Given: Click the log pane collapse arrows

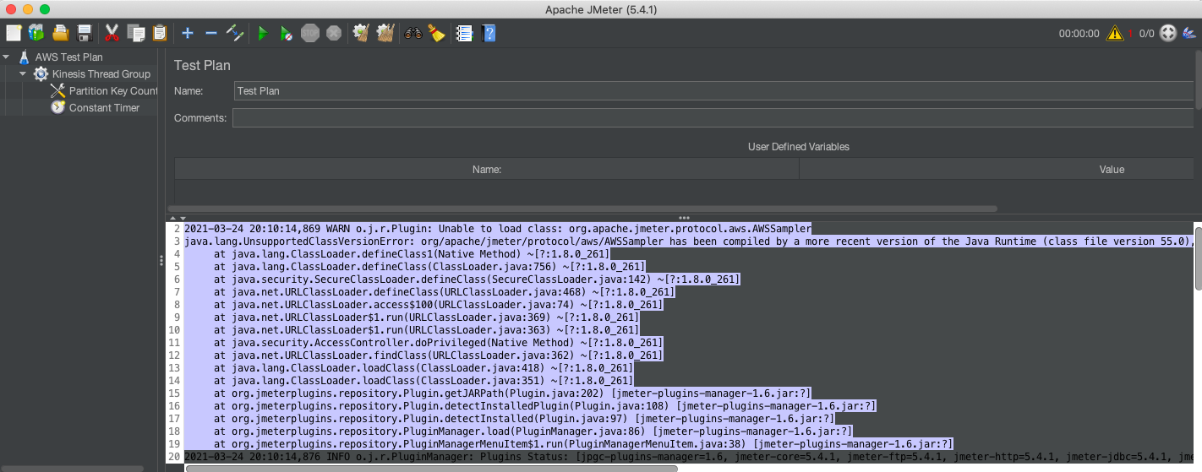Looking at the screenshot, I should [x=179, y=219].
